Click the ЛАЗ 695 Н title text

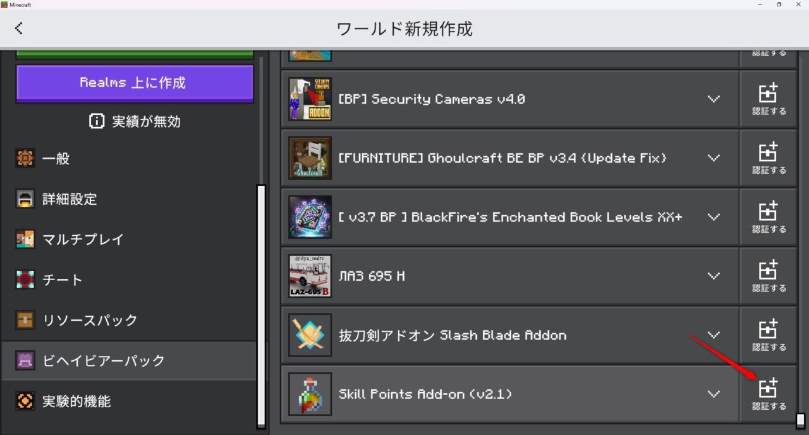coord(372,276)
